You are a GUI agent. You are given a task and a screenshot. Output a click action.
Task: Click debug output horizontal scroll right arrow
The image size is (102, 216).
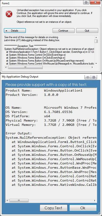[x=95, y=200]
